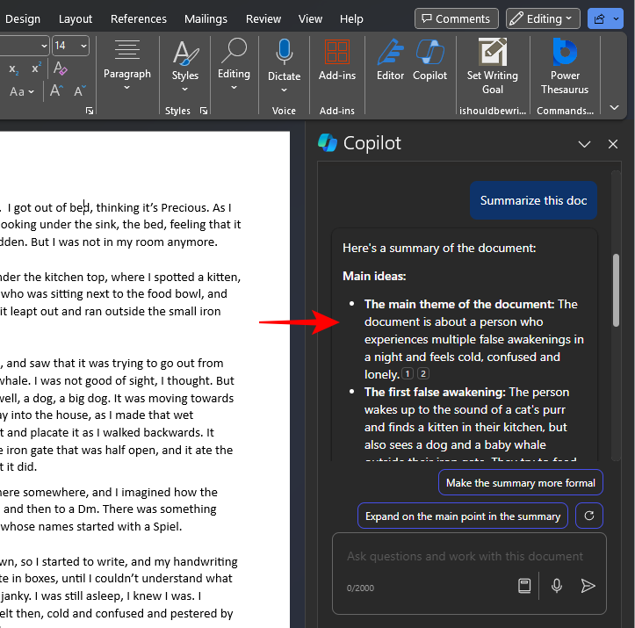Click Copilot logo in pane header

(328, 142)
